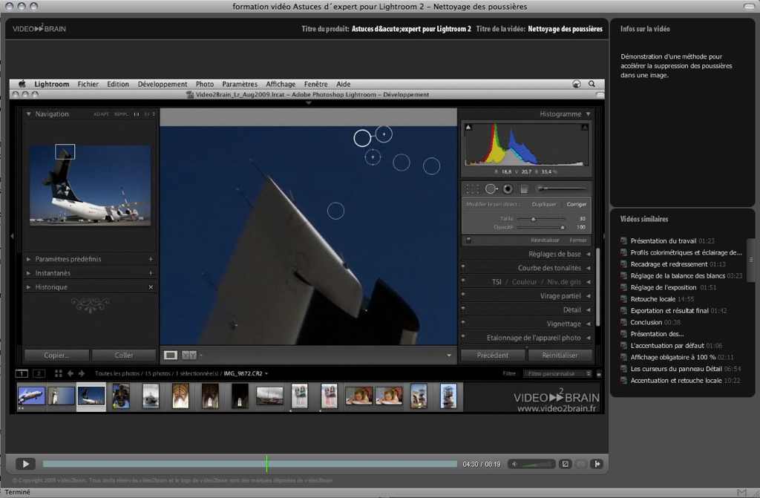The width and height of the screenshot is (760, 498).
Task: Go forward using filmstrip right arrow
Action: pyautogui.click(x=82, y=373)
